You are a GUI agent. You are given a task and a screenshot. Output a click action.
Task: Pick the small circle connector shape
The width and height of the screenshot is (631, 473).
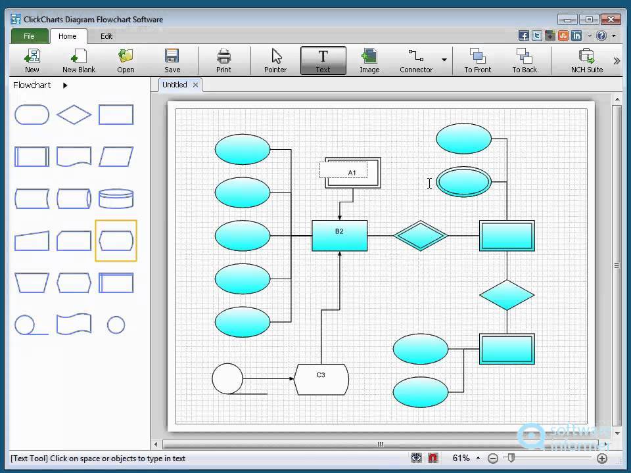pos(116,325)
